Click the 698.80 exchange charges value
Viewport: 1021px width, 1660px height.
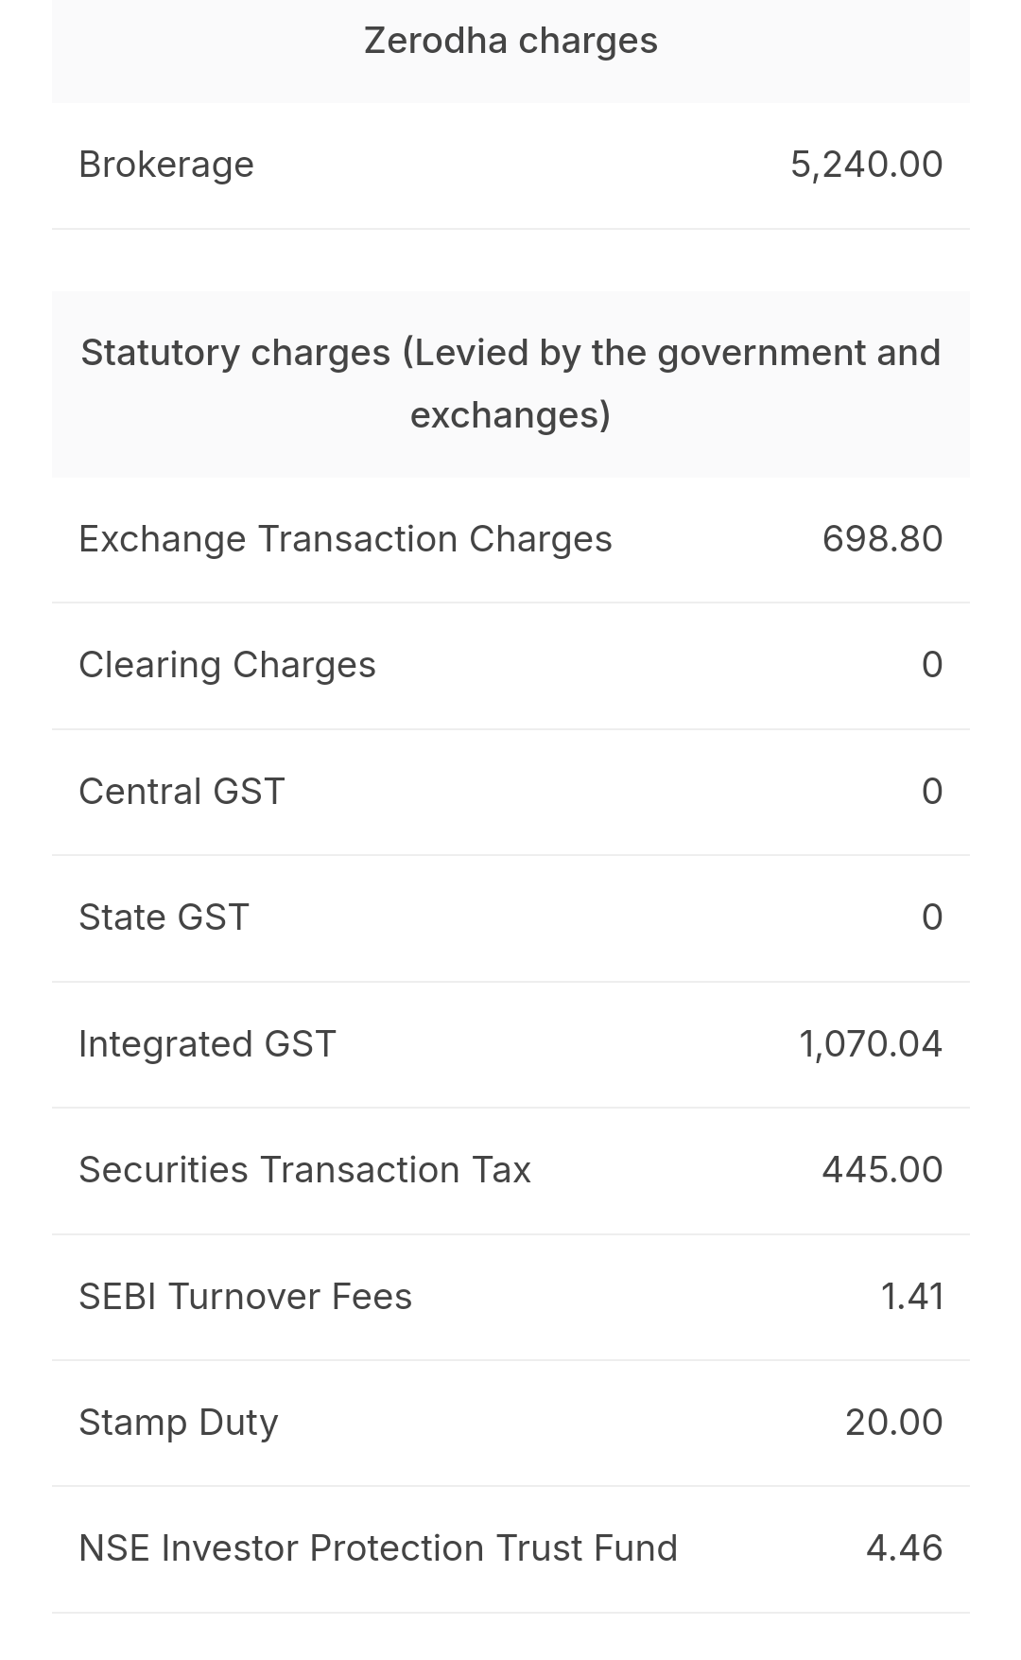click(882, 539)
